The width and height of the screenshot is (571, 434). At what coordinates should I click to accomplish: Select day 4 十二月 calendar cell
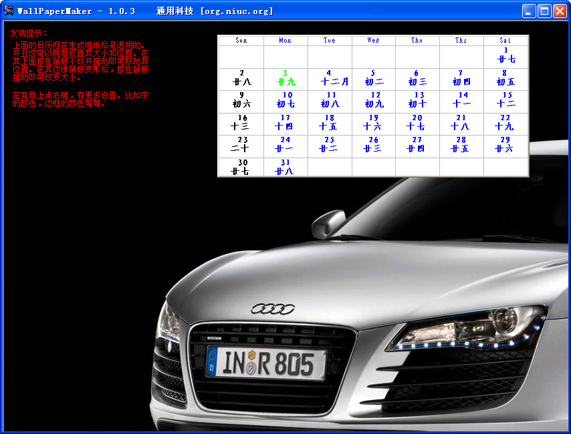click(330, 79)
